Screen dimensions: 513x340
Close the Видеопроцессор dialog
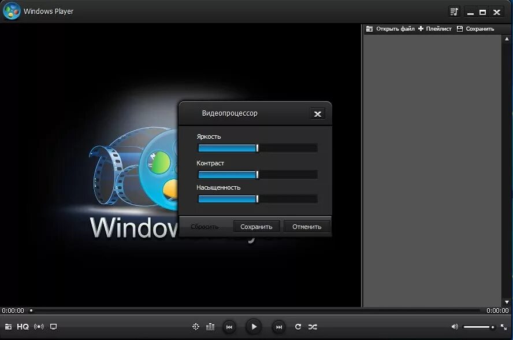(317, 114)
